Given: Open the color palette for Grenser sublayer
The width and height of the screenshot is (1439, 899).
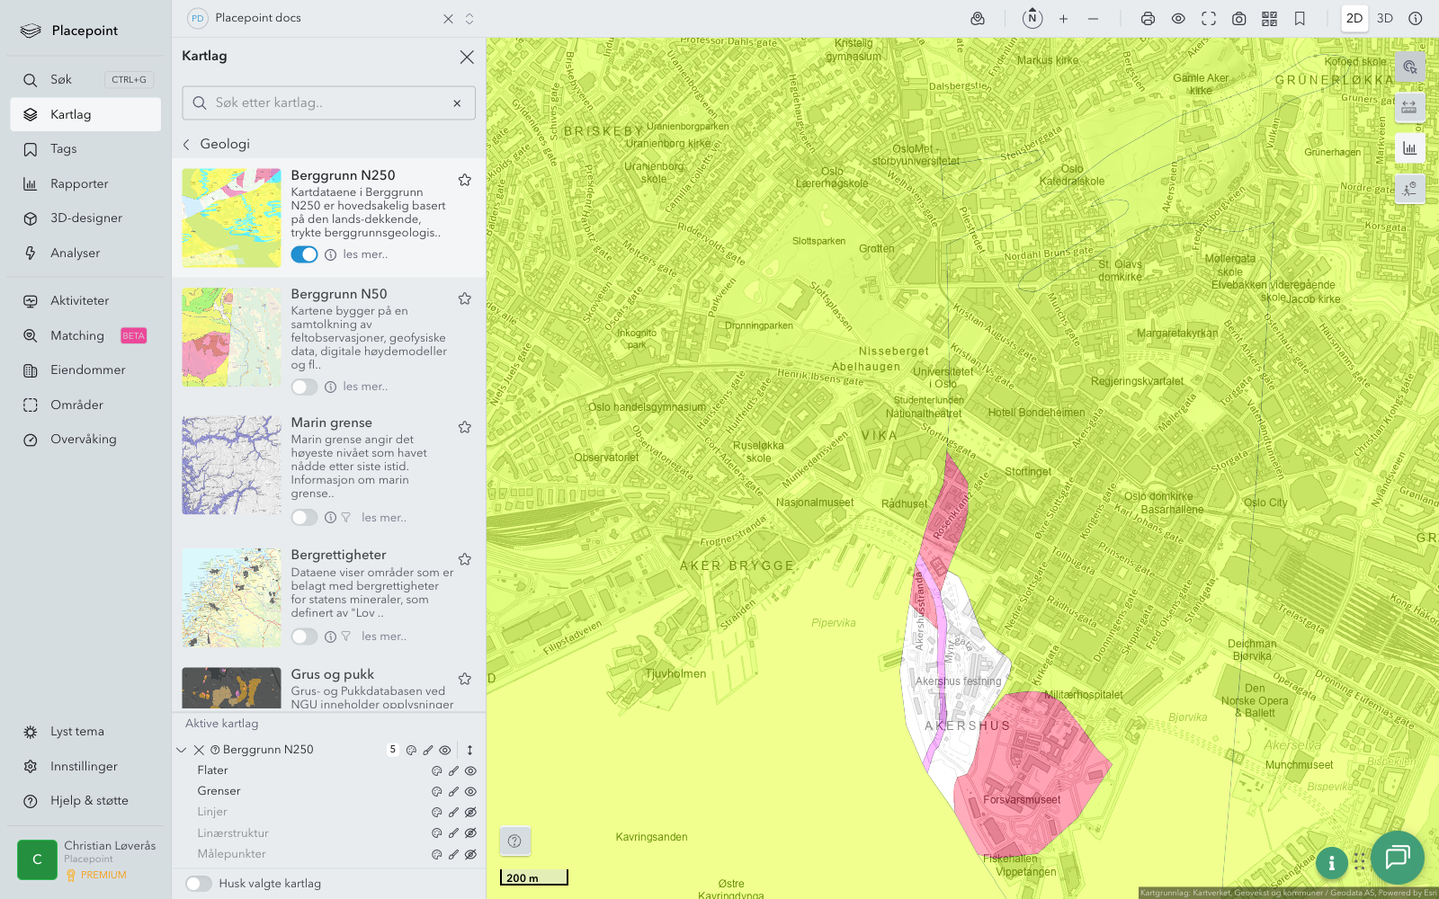Looking at the screenshot, I should [x=436, y=791].
